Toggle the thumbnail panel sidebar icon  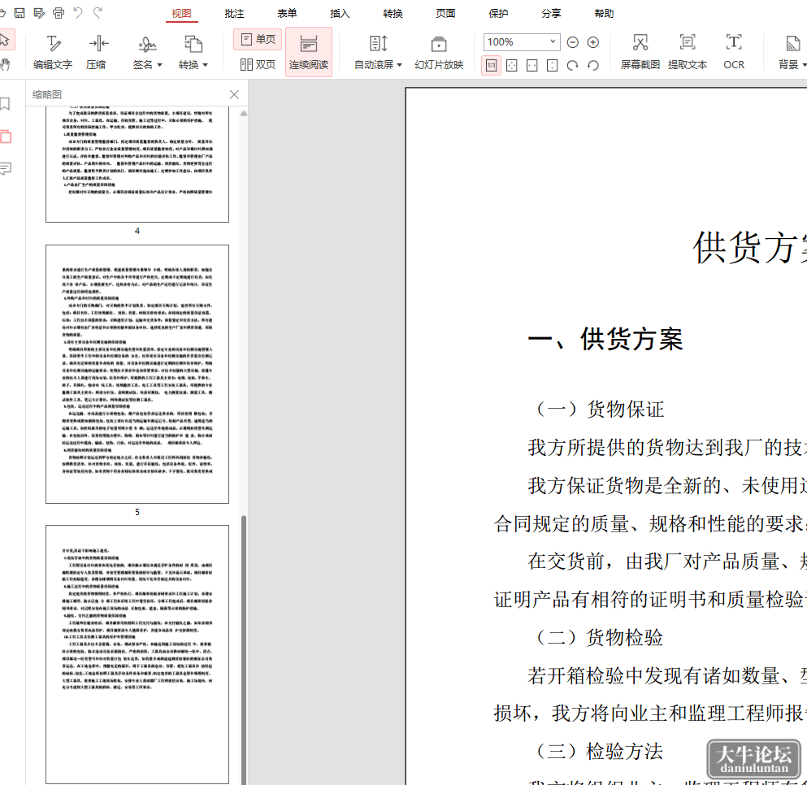pyautogui.click(x=6, y=137)
